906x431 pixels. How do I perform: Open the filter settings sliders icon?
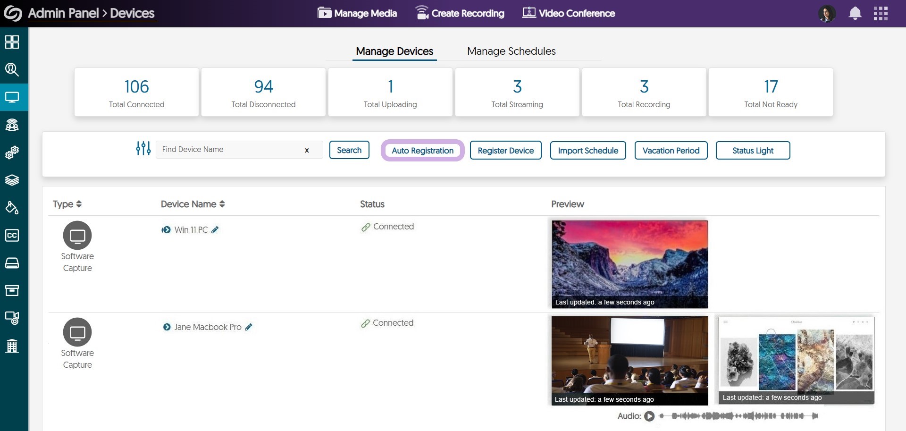coord(143,149)
